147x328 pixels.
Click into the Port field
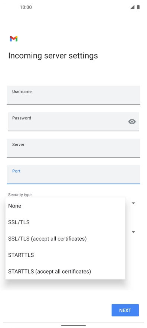point(73,175)
